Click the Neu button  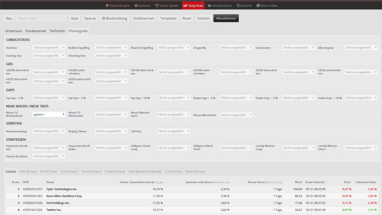tap(9, 18)
